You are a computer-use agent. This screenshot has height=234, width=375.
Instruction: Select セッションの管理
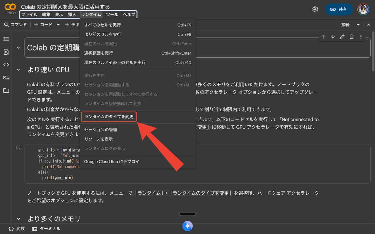click(x=138, y=130)
